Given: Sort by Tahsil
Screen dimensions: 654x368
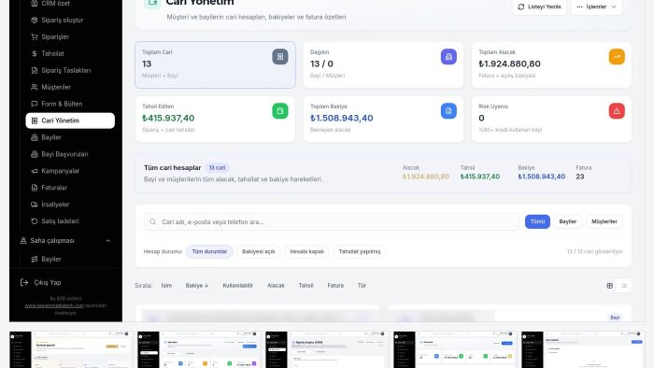Looking at the screenshot, I should tap(306, 286).
